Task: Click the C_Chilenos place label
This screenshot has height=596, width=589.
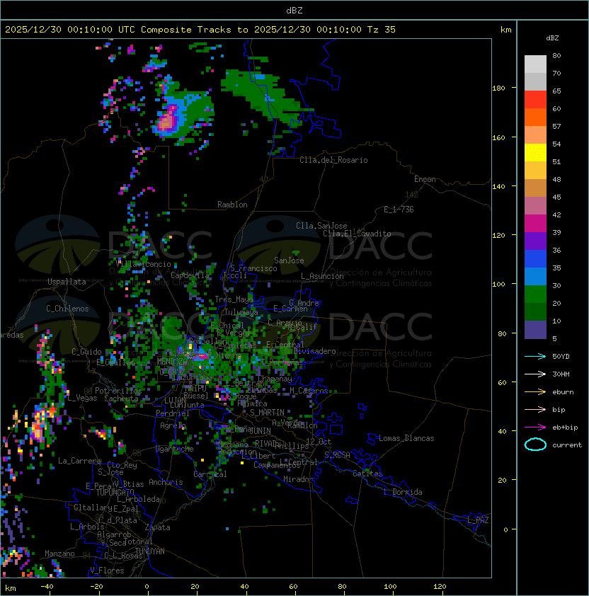Action: [x=67, y=309]
